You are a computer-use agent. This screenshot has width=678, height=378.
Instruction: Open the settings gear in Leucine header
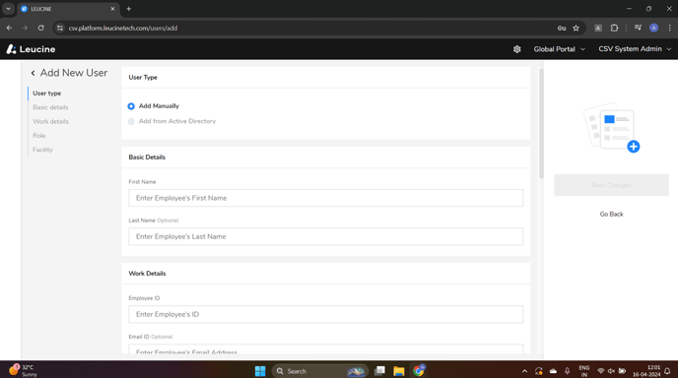[x=516, y=49]
